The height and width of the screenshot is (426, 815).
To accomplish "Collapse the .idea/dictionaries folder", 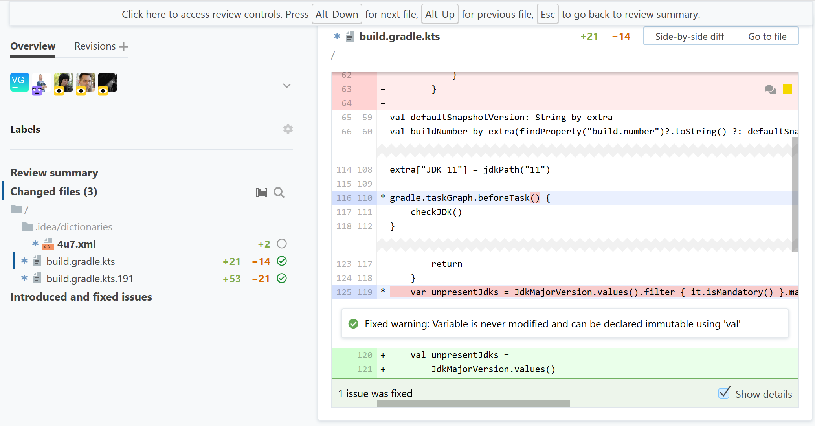I will point(28,227).
